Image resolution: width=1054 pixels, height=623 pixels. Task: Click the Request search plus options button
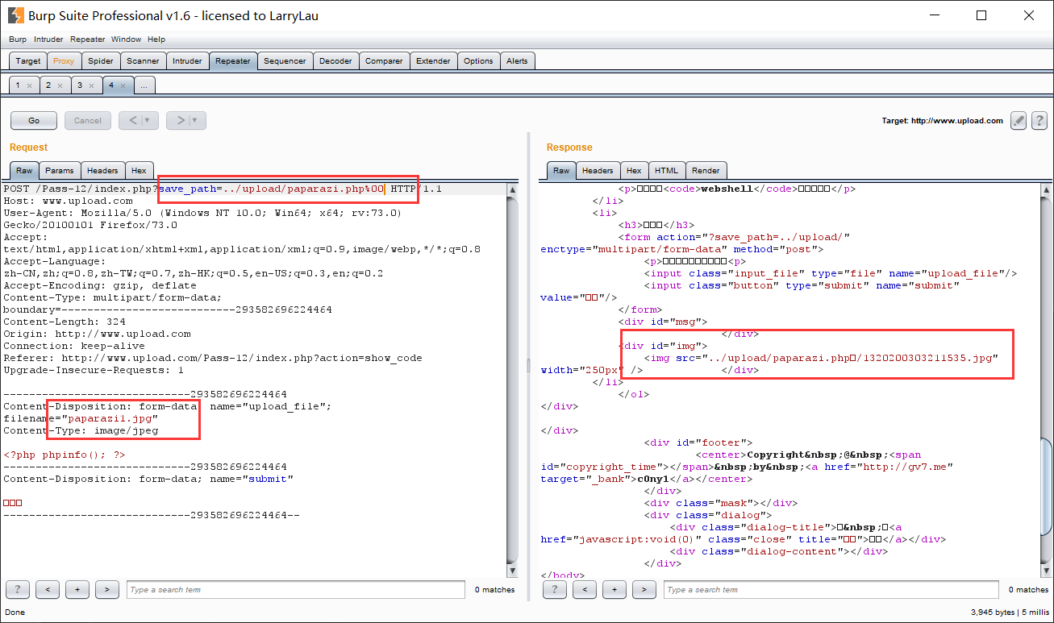pyautogui.click(x=77, y=589)
